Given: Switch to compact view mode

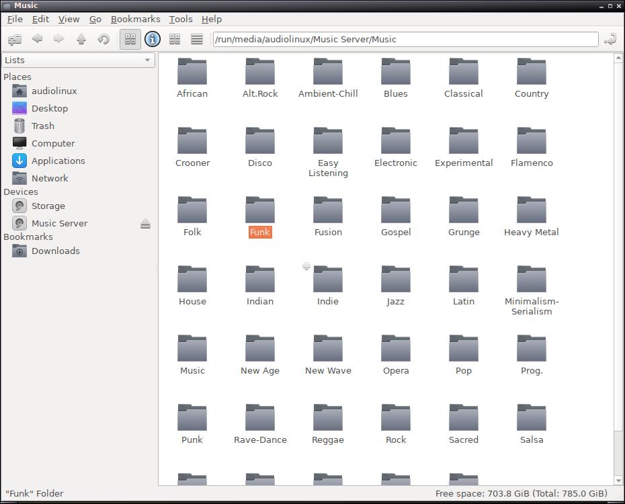Looking at the screenshot, I should pyautogui.click(x=175, y=39).
